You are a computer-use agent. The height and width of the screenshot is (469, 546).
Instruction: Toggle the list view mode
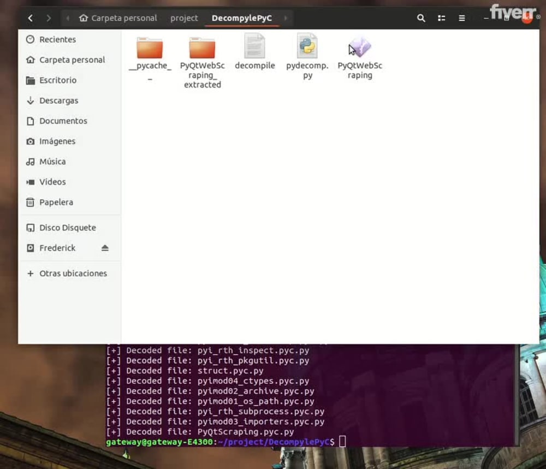click(x=441, y=18)
